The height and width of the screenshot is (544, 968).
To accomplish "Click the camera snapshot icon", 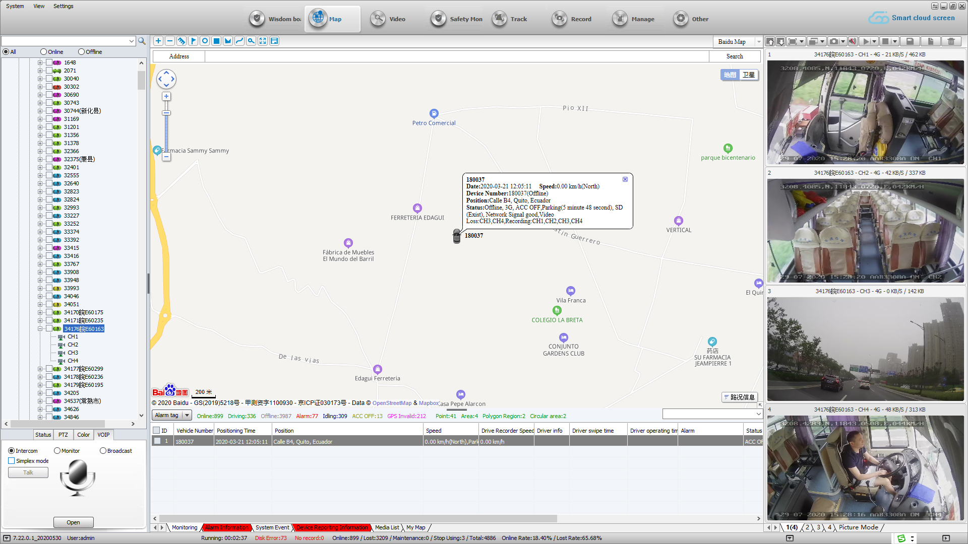I will point(834,41).
